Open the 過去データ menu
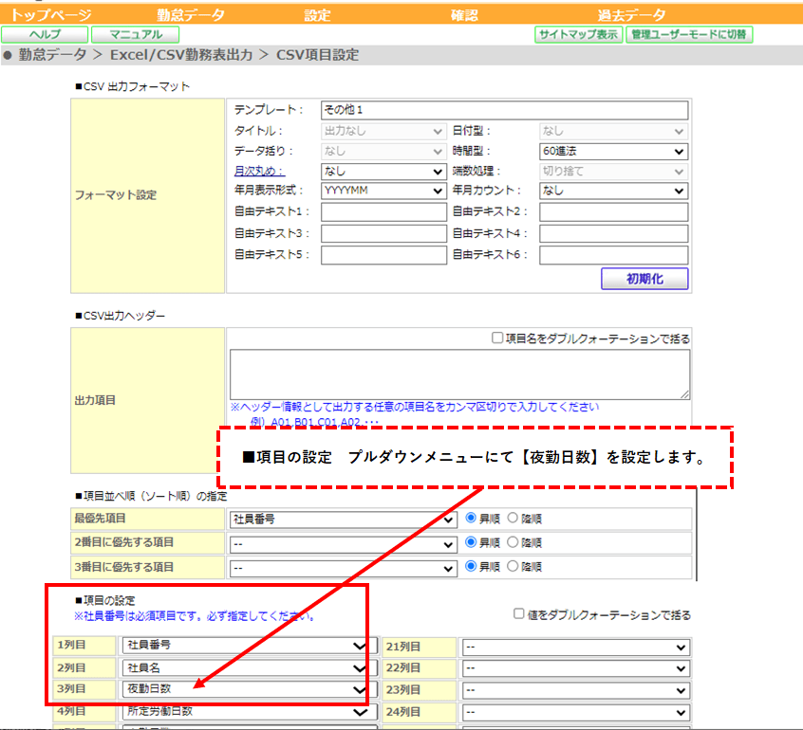 [x=631, y=15]
